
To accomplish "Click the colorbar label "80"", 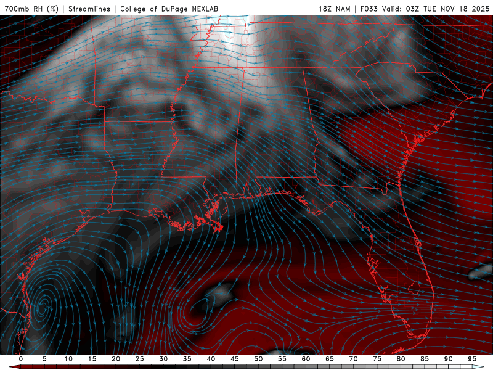I will coord(401,359).
